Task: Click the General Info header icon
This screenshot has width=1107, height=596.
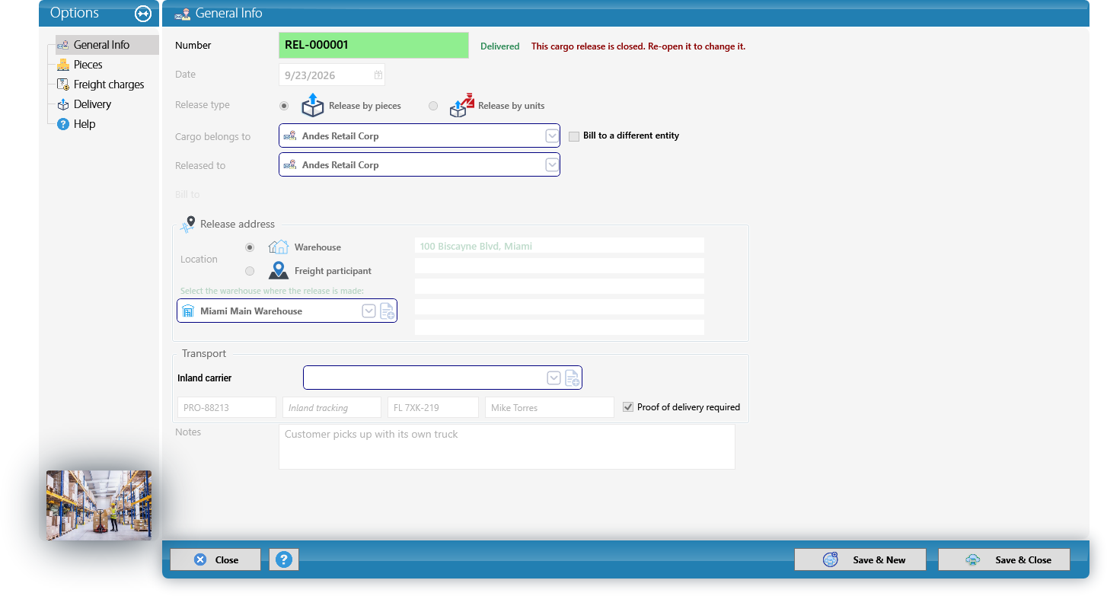Action: coord(182,14)
